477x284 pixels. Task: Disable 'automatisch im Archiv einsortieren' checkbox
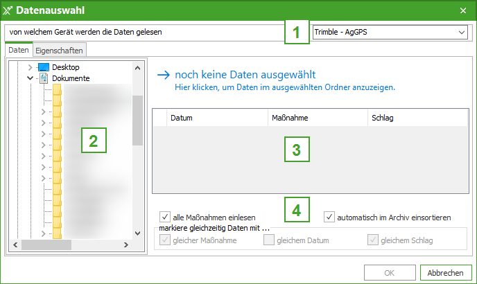point(329,217)
